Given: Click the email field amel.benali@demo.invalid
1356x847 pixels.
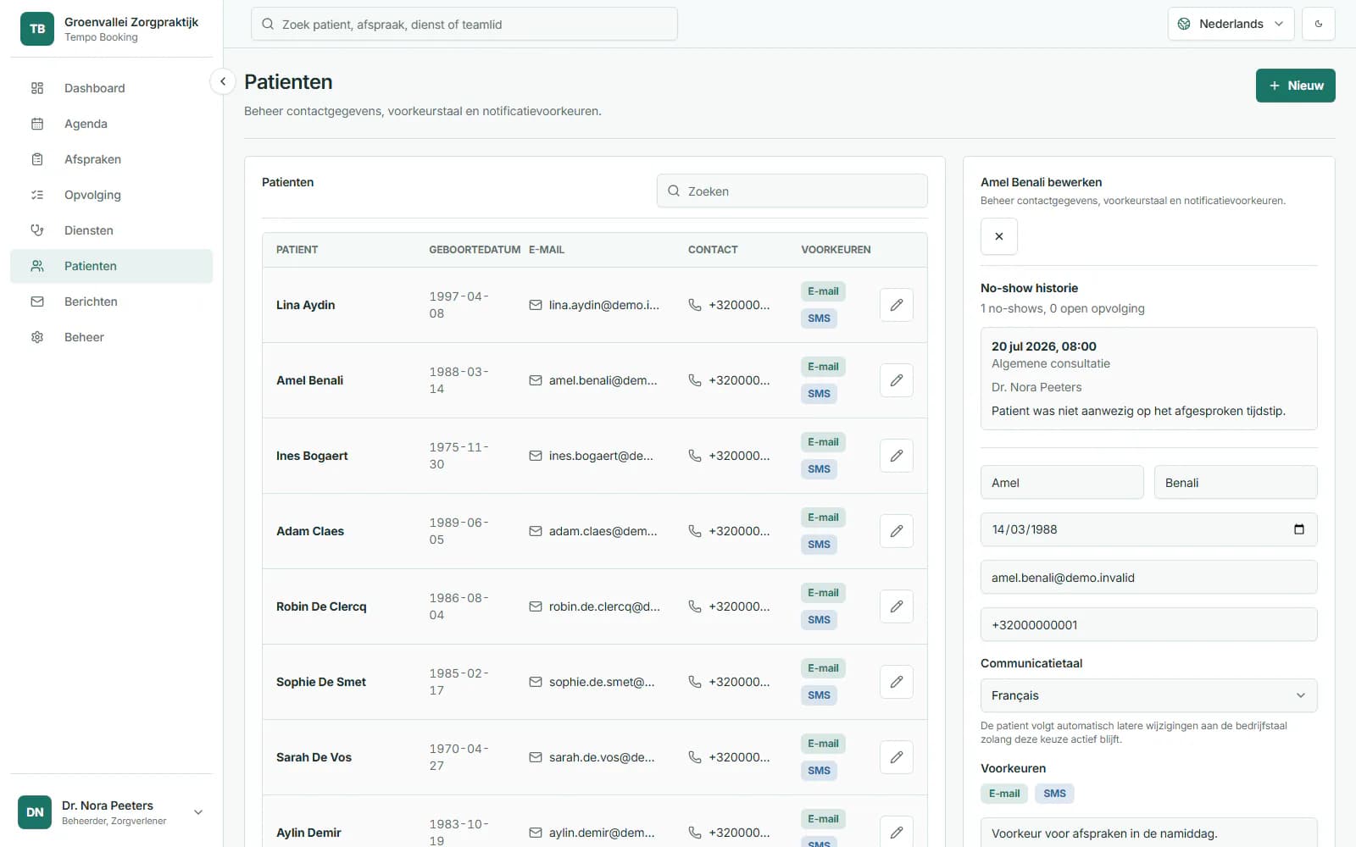Looking at the screenshot, I should [1148, 578].
